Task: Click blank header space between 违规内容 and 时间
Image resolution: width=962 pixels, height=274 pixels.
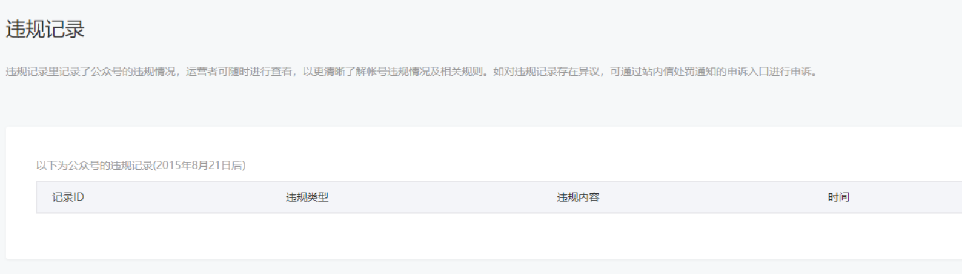Action: tap(714, 197)
